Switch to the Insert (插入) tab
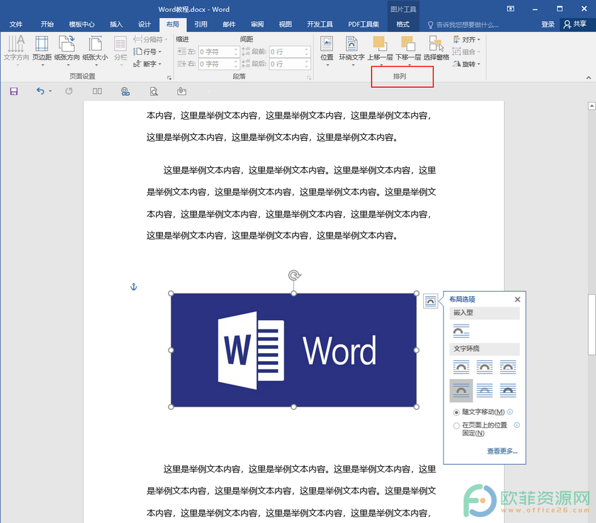Image resolution: width=596 pixels, height=523 pixels. coord(116,24)
